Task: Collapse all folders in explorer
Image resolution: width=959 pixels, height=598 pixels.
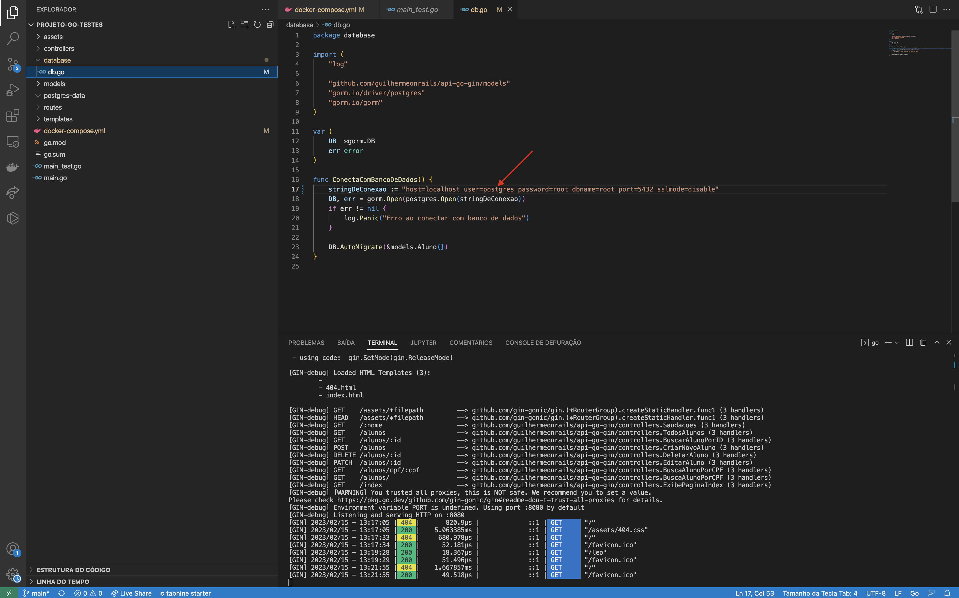Action: (270, 25)
